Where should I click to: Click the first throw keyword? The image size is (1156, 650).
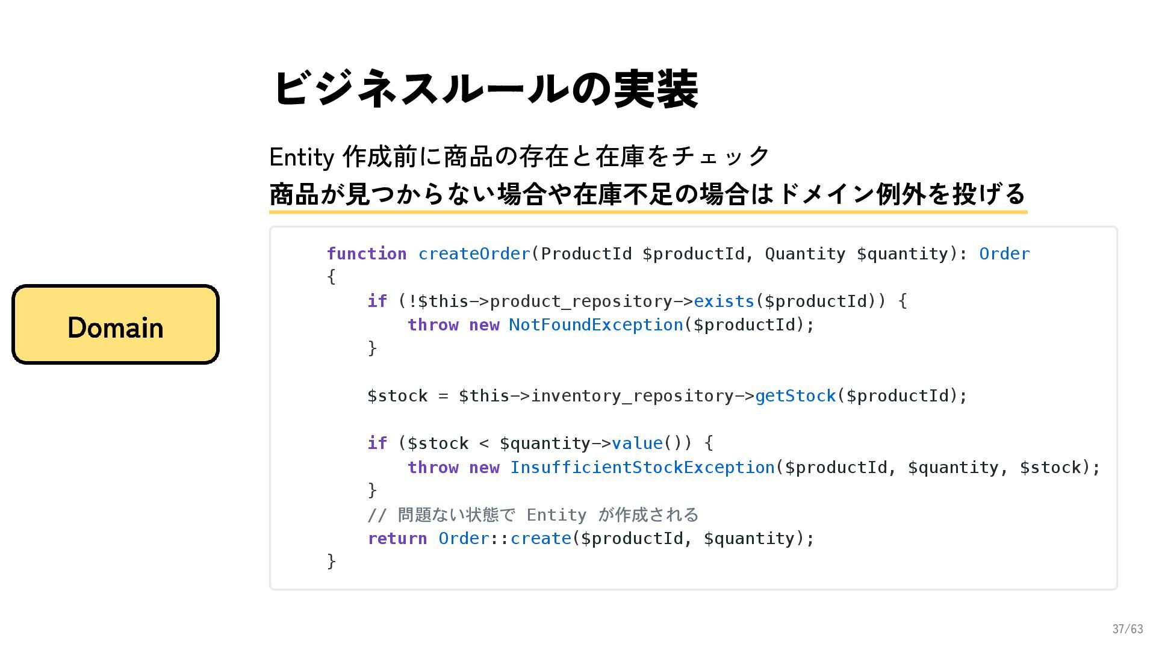point(433,325)
